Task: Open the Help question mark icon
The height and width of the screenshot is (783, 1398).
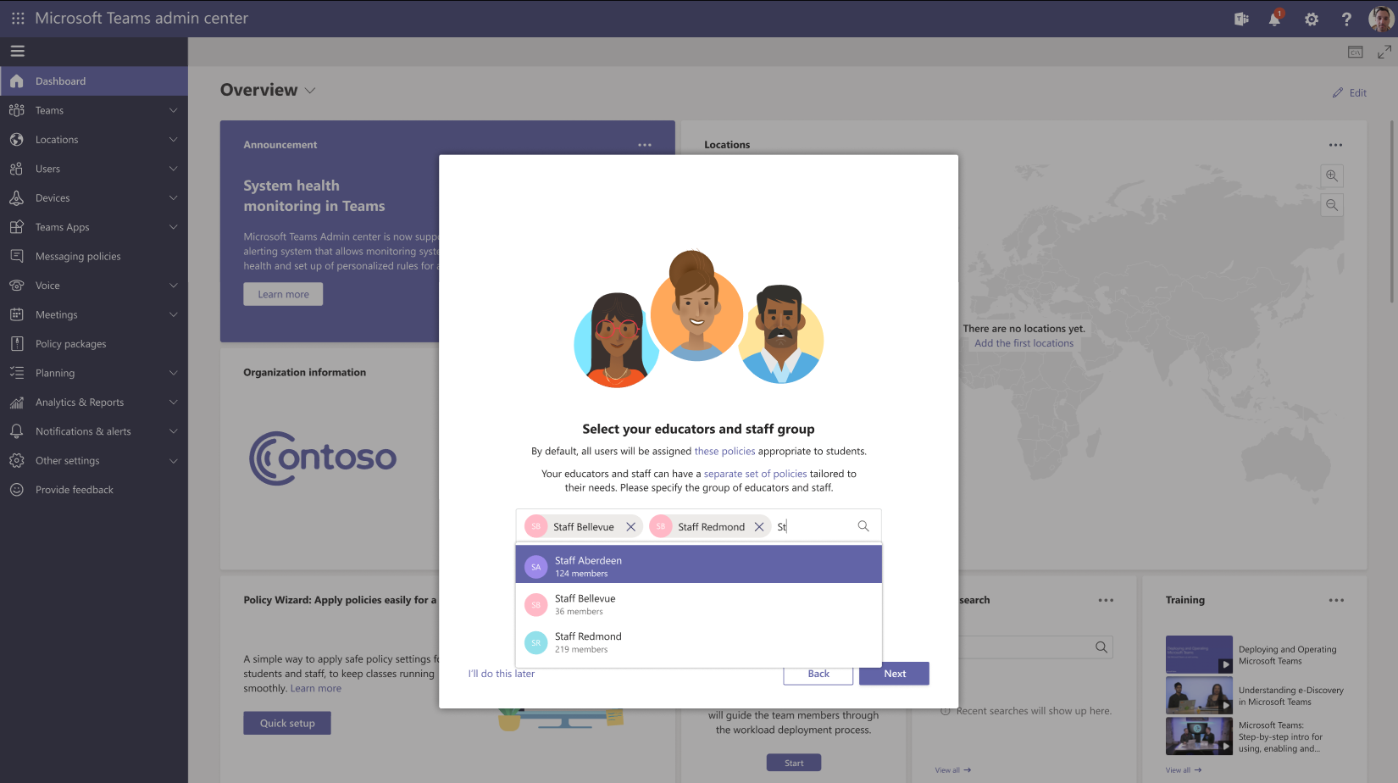Action: click(x=1346, y=19)
